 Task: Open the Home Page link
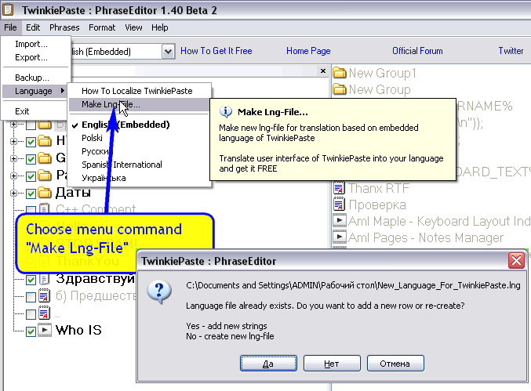pos(308,51)
